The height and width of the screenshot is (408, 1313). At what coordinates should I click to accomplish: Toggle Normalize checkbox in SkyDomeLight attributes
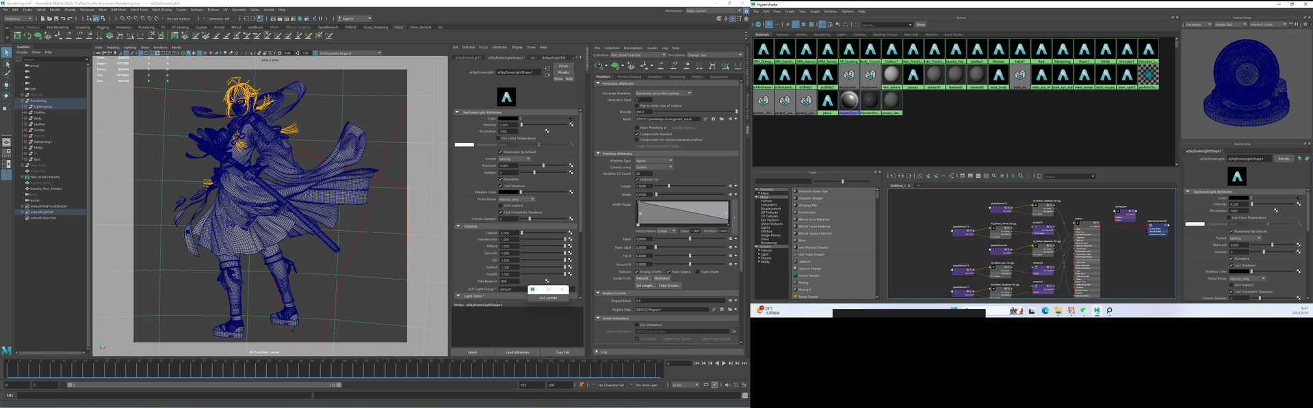tap(500, 179)
